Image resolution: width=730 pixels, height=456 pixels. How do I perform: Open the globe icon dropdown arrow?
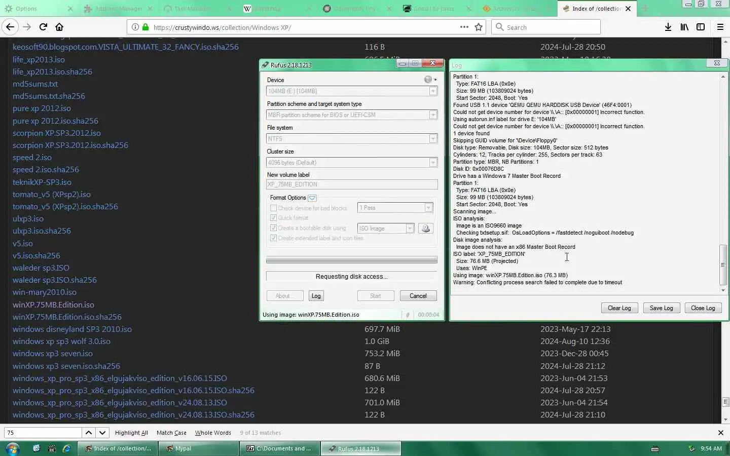(435, 80)
